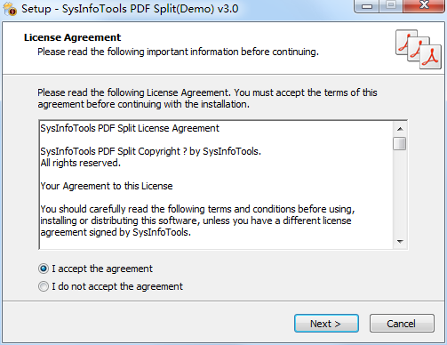The image size is (447, 345).
Task: Select the I accept the agreement radio button
Action: click(x=44, y=269)
